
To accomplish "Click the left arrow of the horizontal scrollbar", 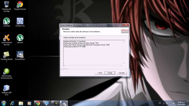I will (x=65, y=65).
